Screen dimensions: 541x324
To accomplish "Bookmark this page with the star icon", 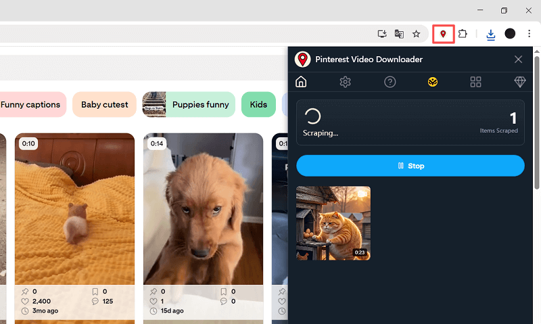I will click(416, 34).
